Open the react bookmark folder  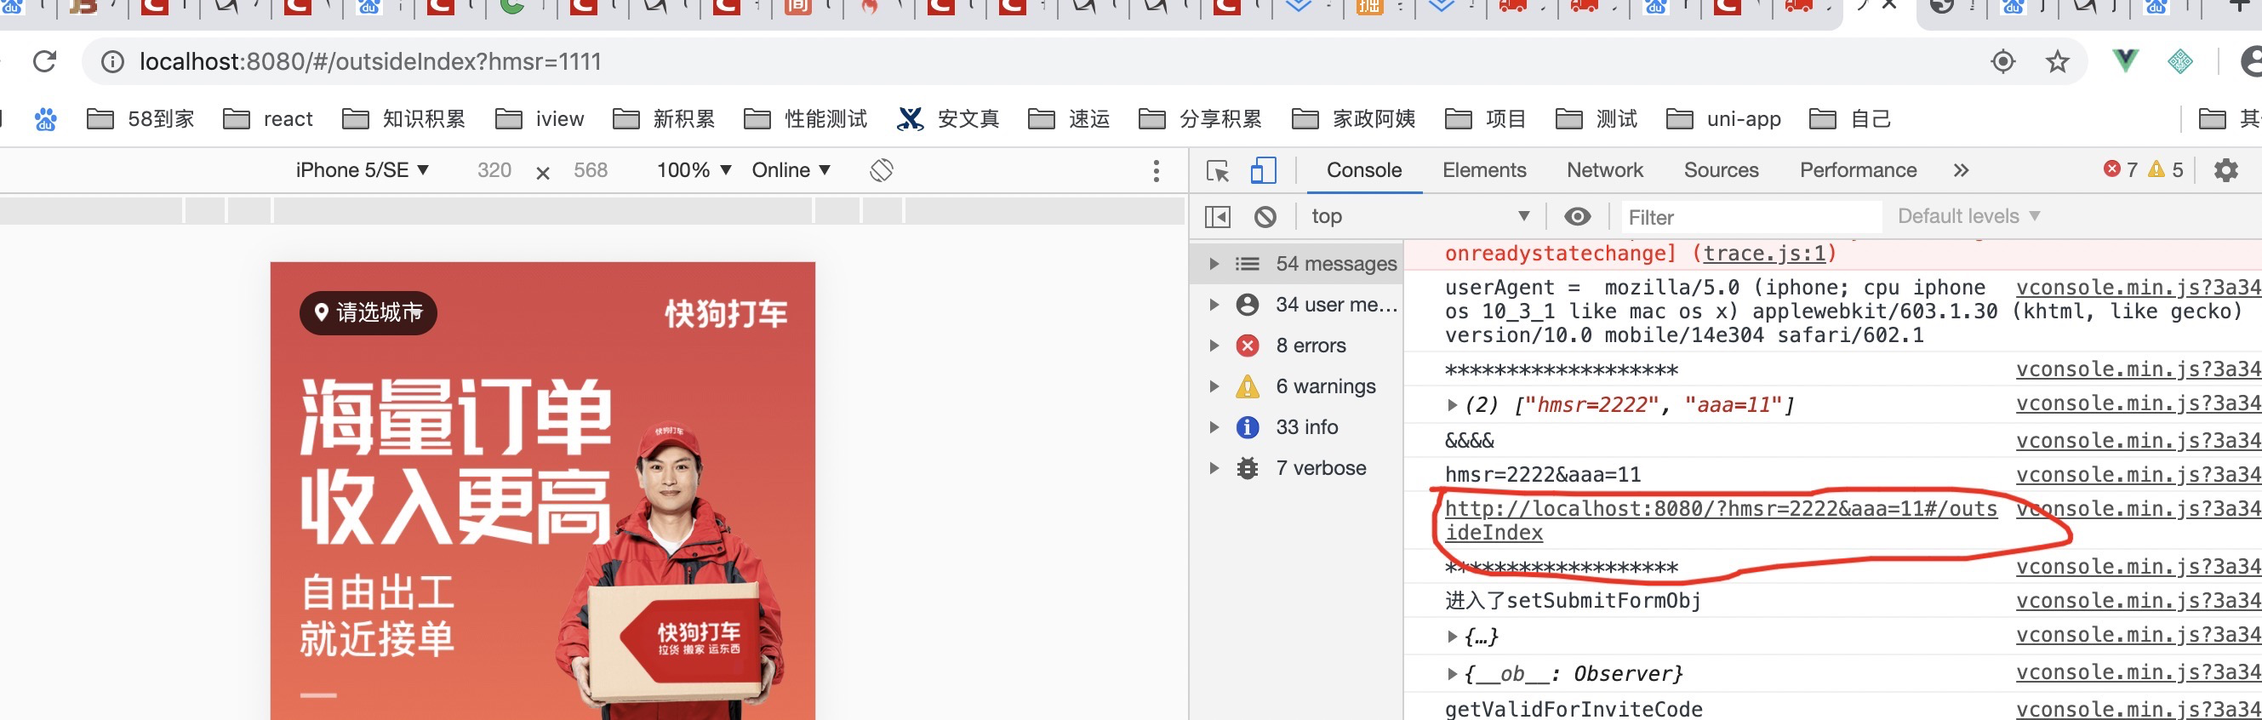click(268, 118)
